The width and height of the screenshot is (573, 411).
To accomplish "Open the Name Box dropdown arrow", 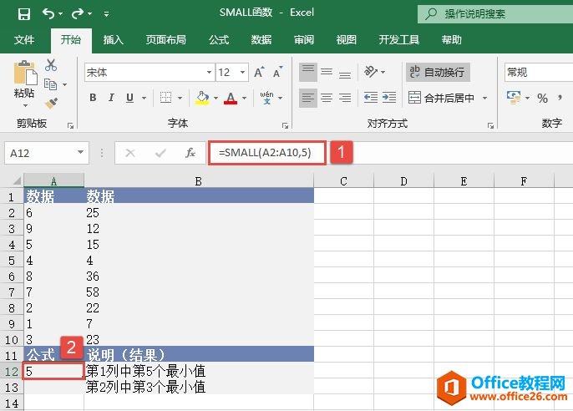I will [81, 153].
